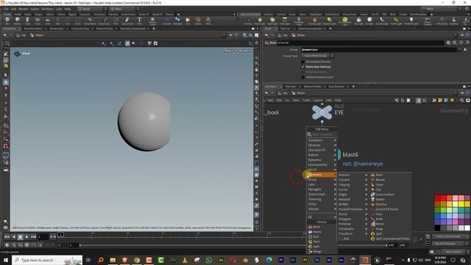471x265 pixels.
Task: Select the Grid shelf tool
Action: pyautogui.click(x=47, y=21)
